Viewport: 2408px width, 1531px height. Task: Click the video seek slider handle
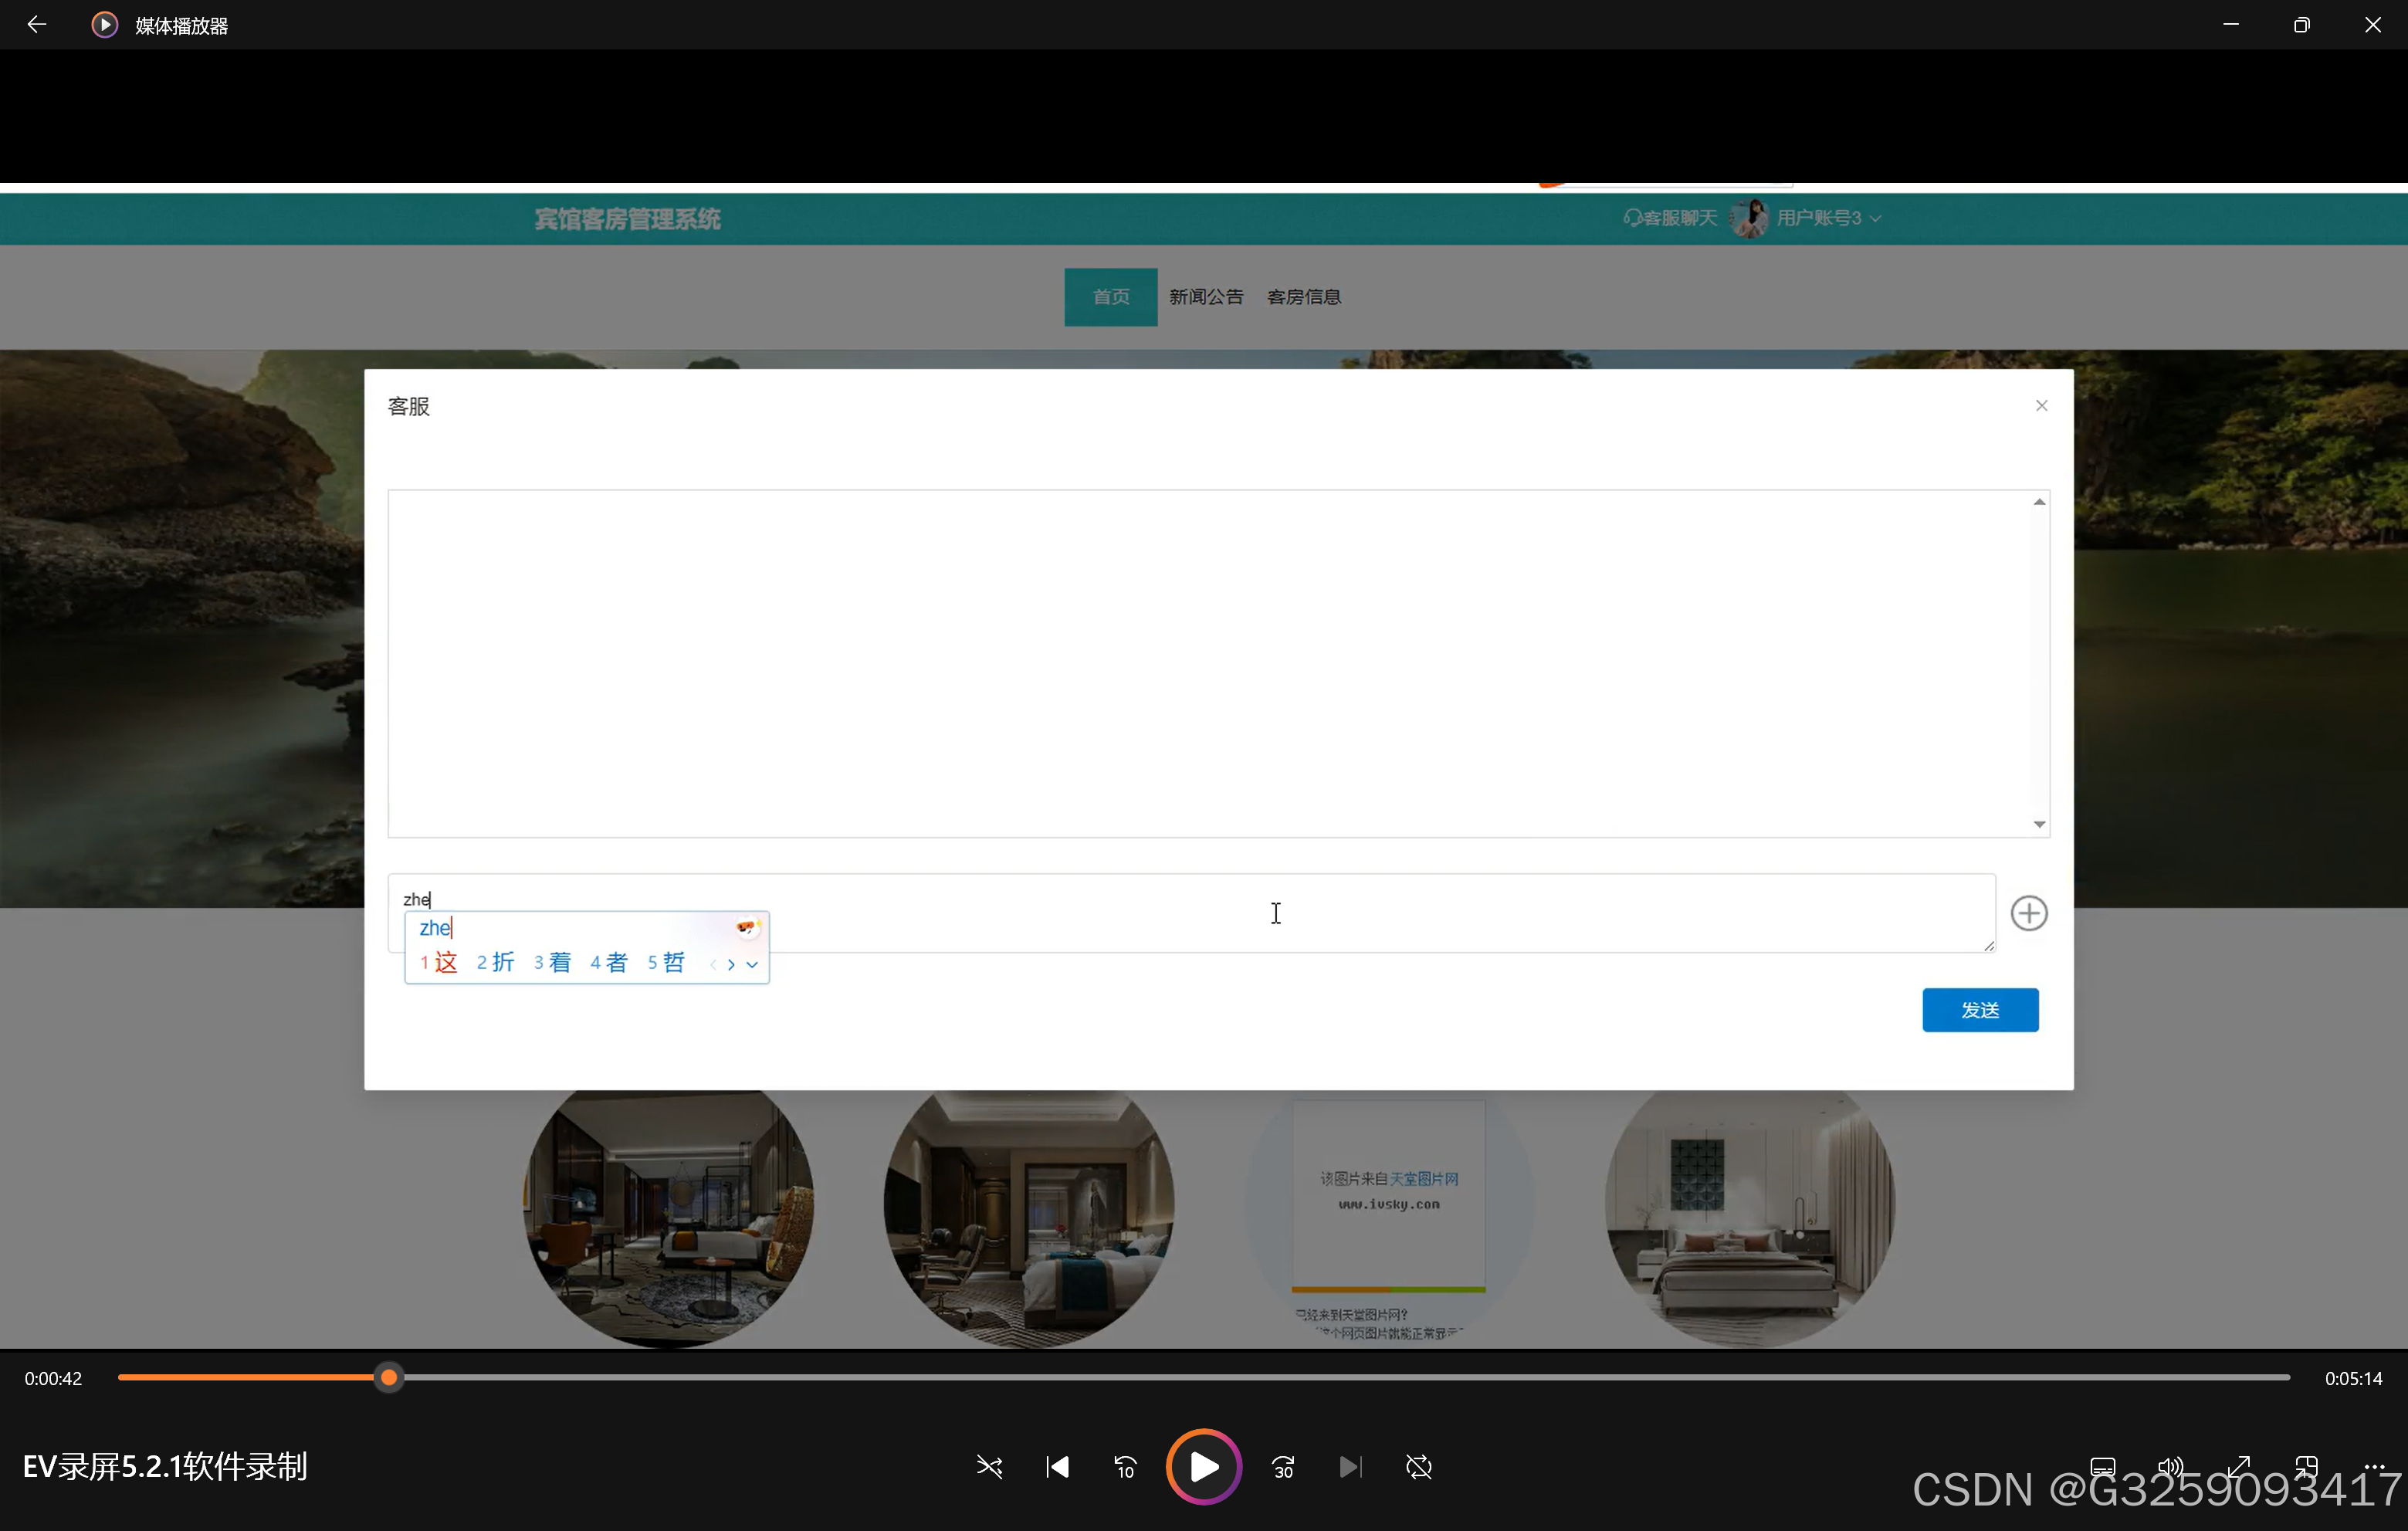[x=389, y=1377]
